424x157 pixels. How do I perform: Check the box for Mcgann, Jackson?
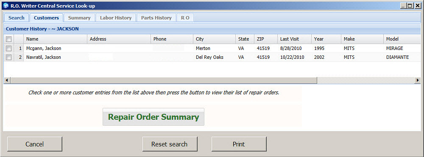[8, 49]
